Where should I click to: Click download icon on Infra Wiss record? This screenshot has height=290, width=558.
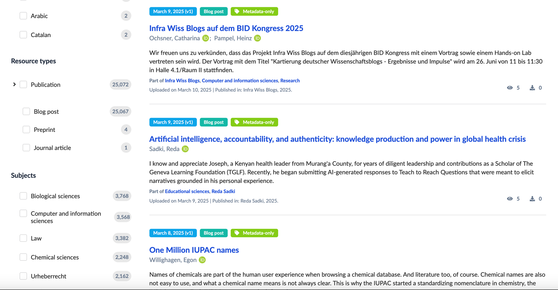(x=532, y=88)
